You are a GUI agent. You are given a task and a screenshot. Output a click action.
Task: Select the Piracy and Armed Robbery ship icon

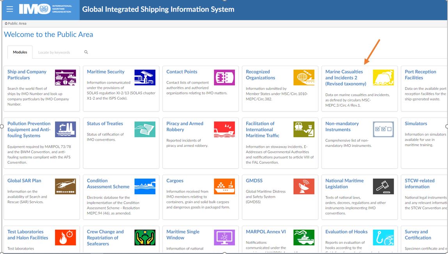click(x=224, y=129)
